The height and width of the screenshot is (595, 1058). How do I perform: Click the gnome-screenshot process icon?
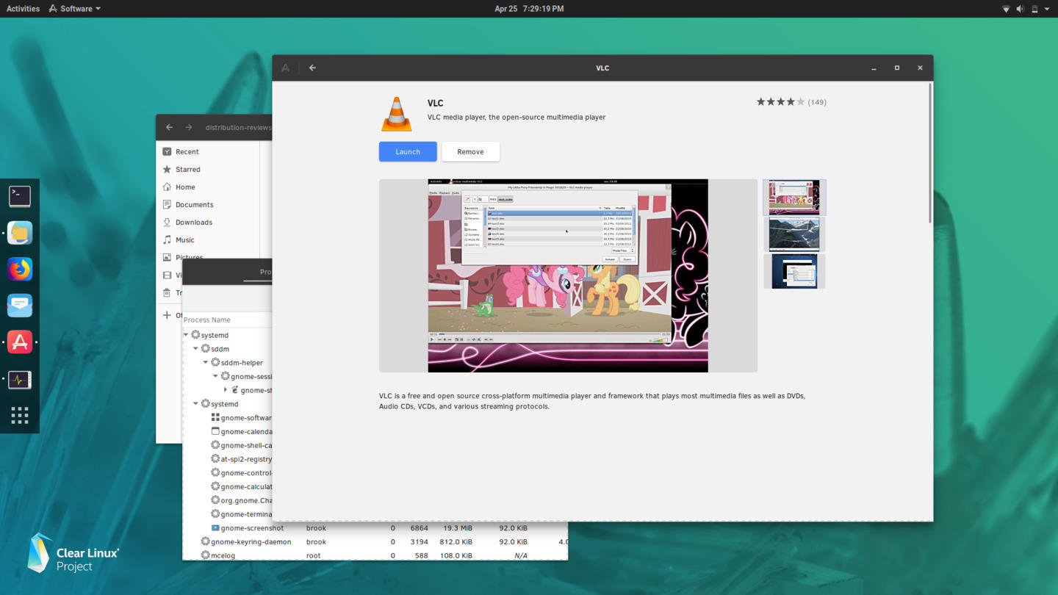tap(215, 527)
